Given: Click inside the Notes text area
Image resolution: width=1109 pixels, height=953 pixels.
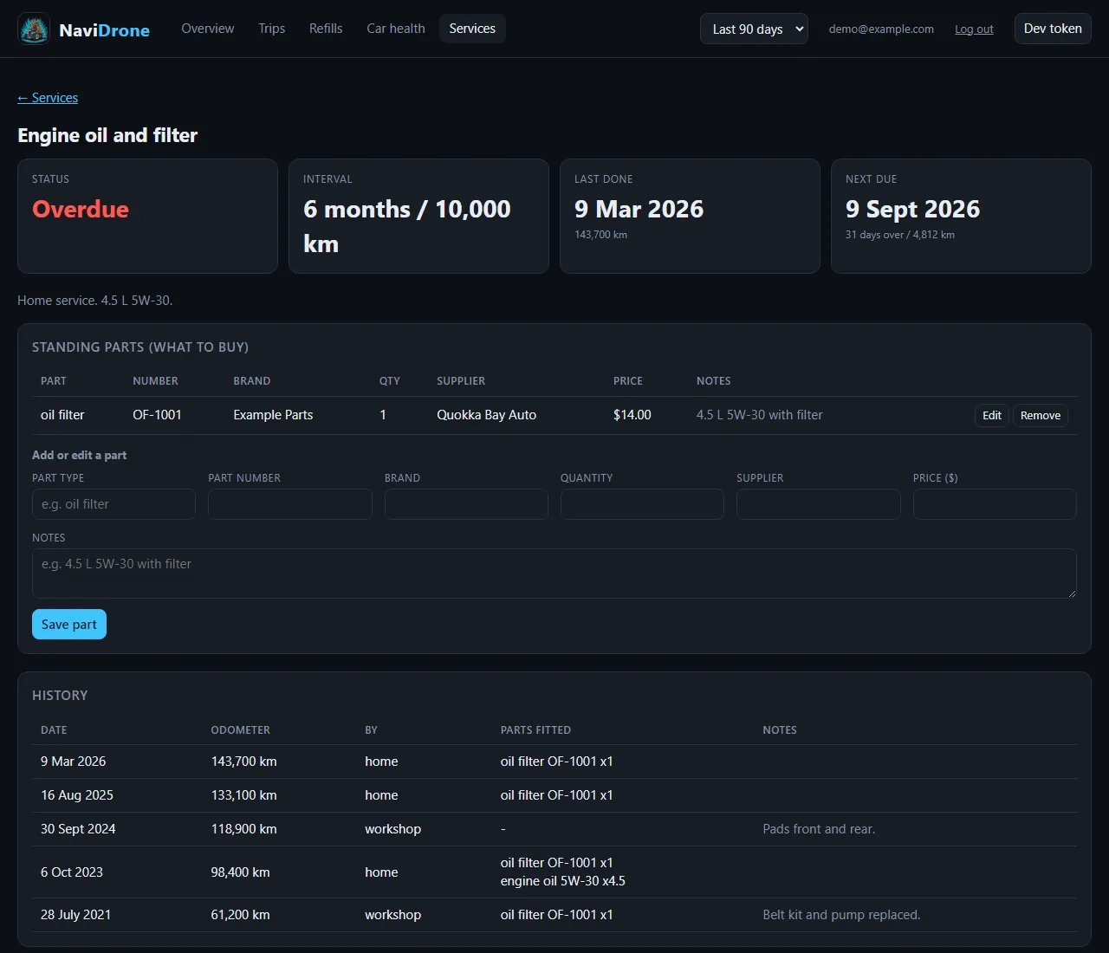Looking at the screenshot, I should [554, 574].
